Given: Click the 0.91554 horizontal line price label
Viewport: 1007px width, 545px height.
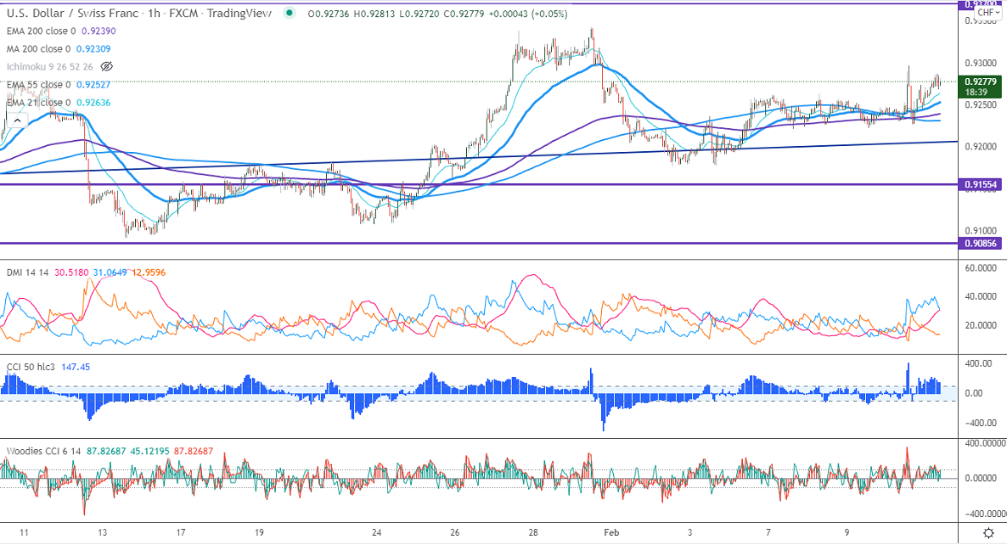Looking at the screenshot, I should [x=980, y=184].
